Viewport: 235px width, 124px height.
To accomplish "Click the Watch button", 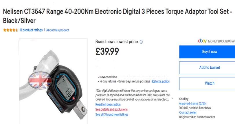I will (210, 83).
